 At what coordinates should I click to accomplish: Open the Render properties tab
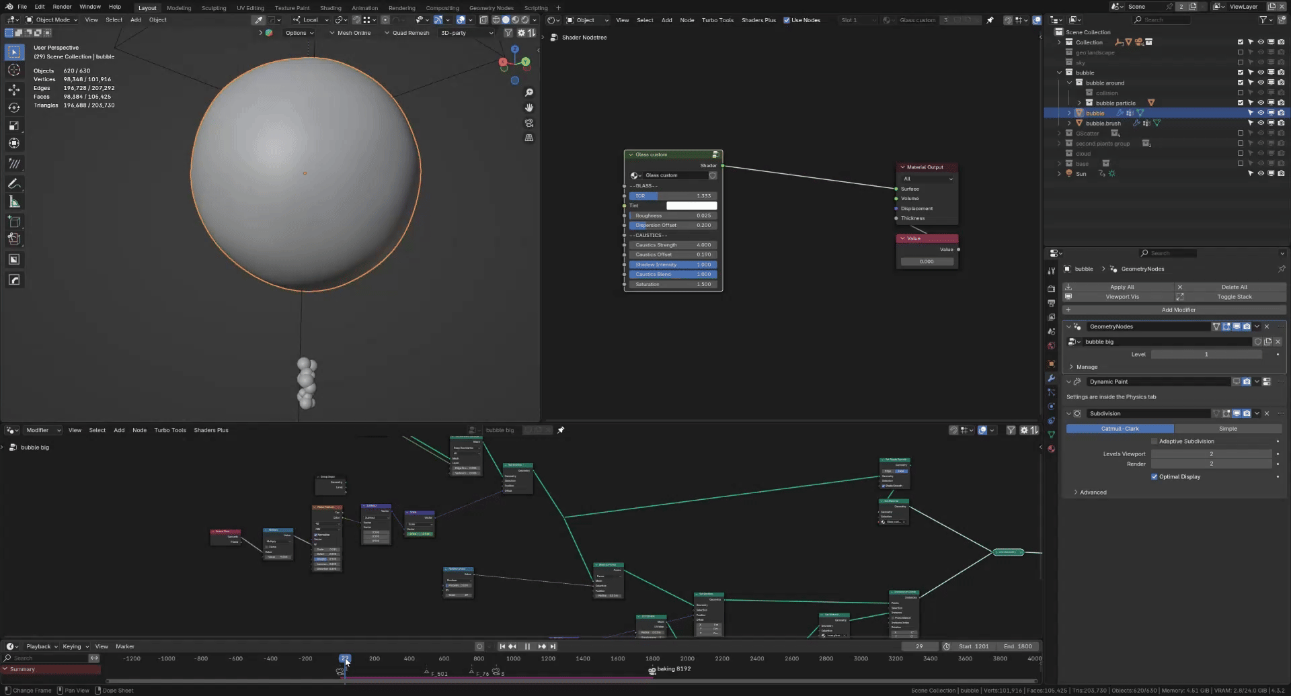(1051, 289)
